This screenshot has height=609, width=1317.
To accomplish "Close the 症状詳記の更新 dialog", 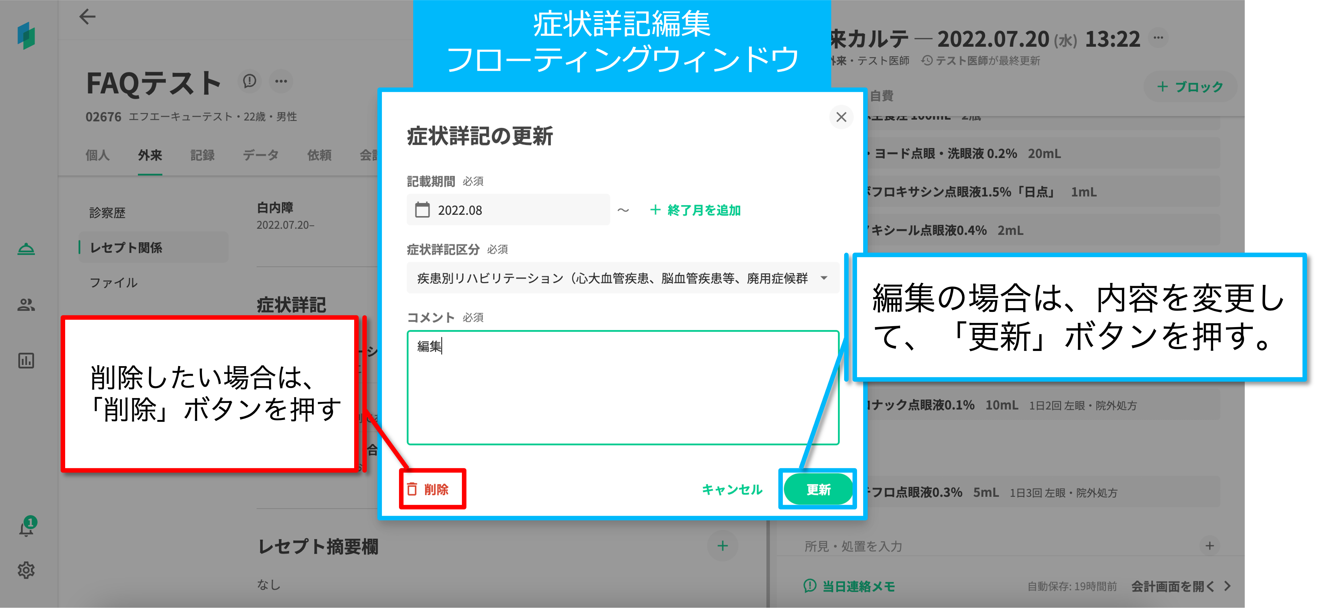I will pos(841,117).
